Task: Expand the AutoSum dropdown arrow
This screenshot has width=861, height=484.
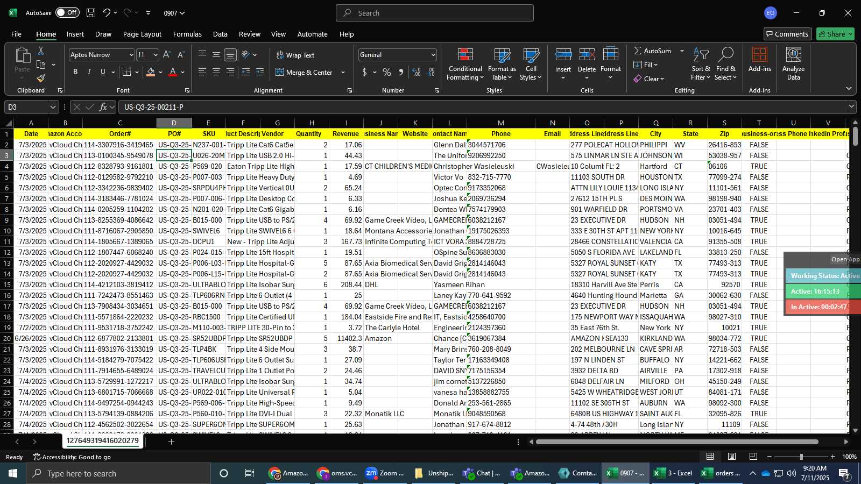Action: (682, 51)
